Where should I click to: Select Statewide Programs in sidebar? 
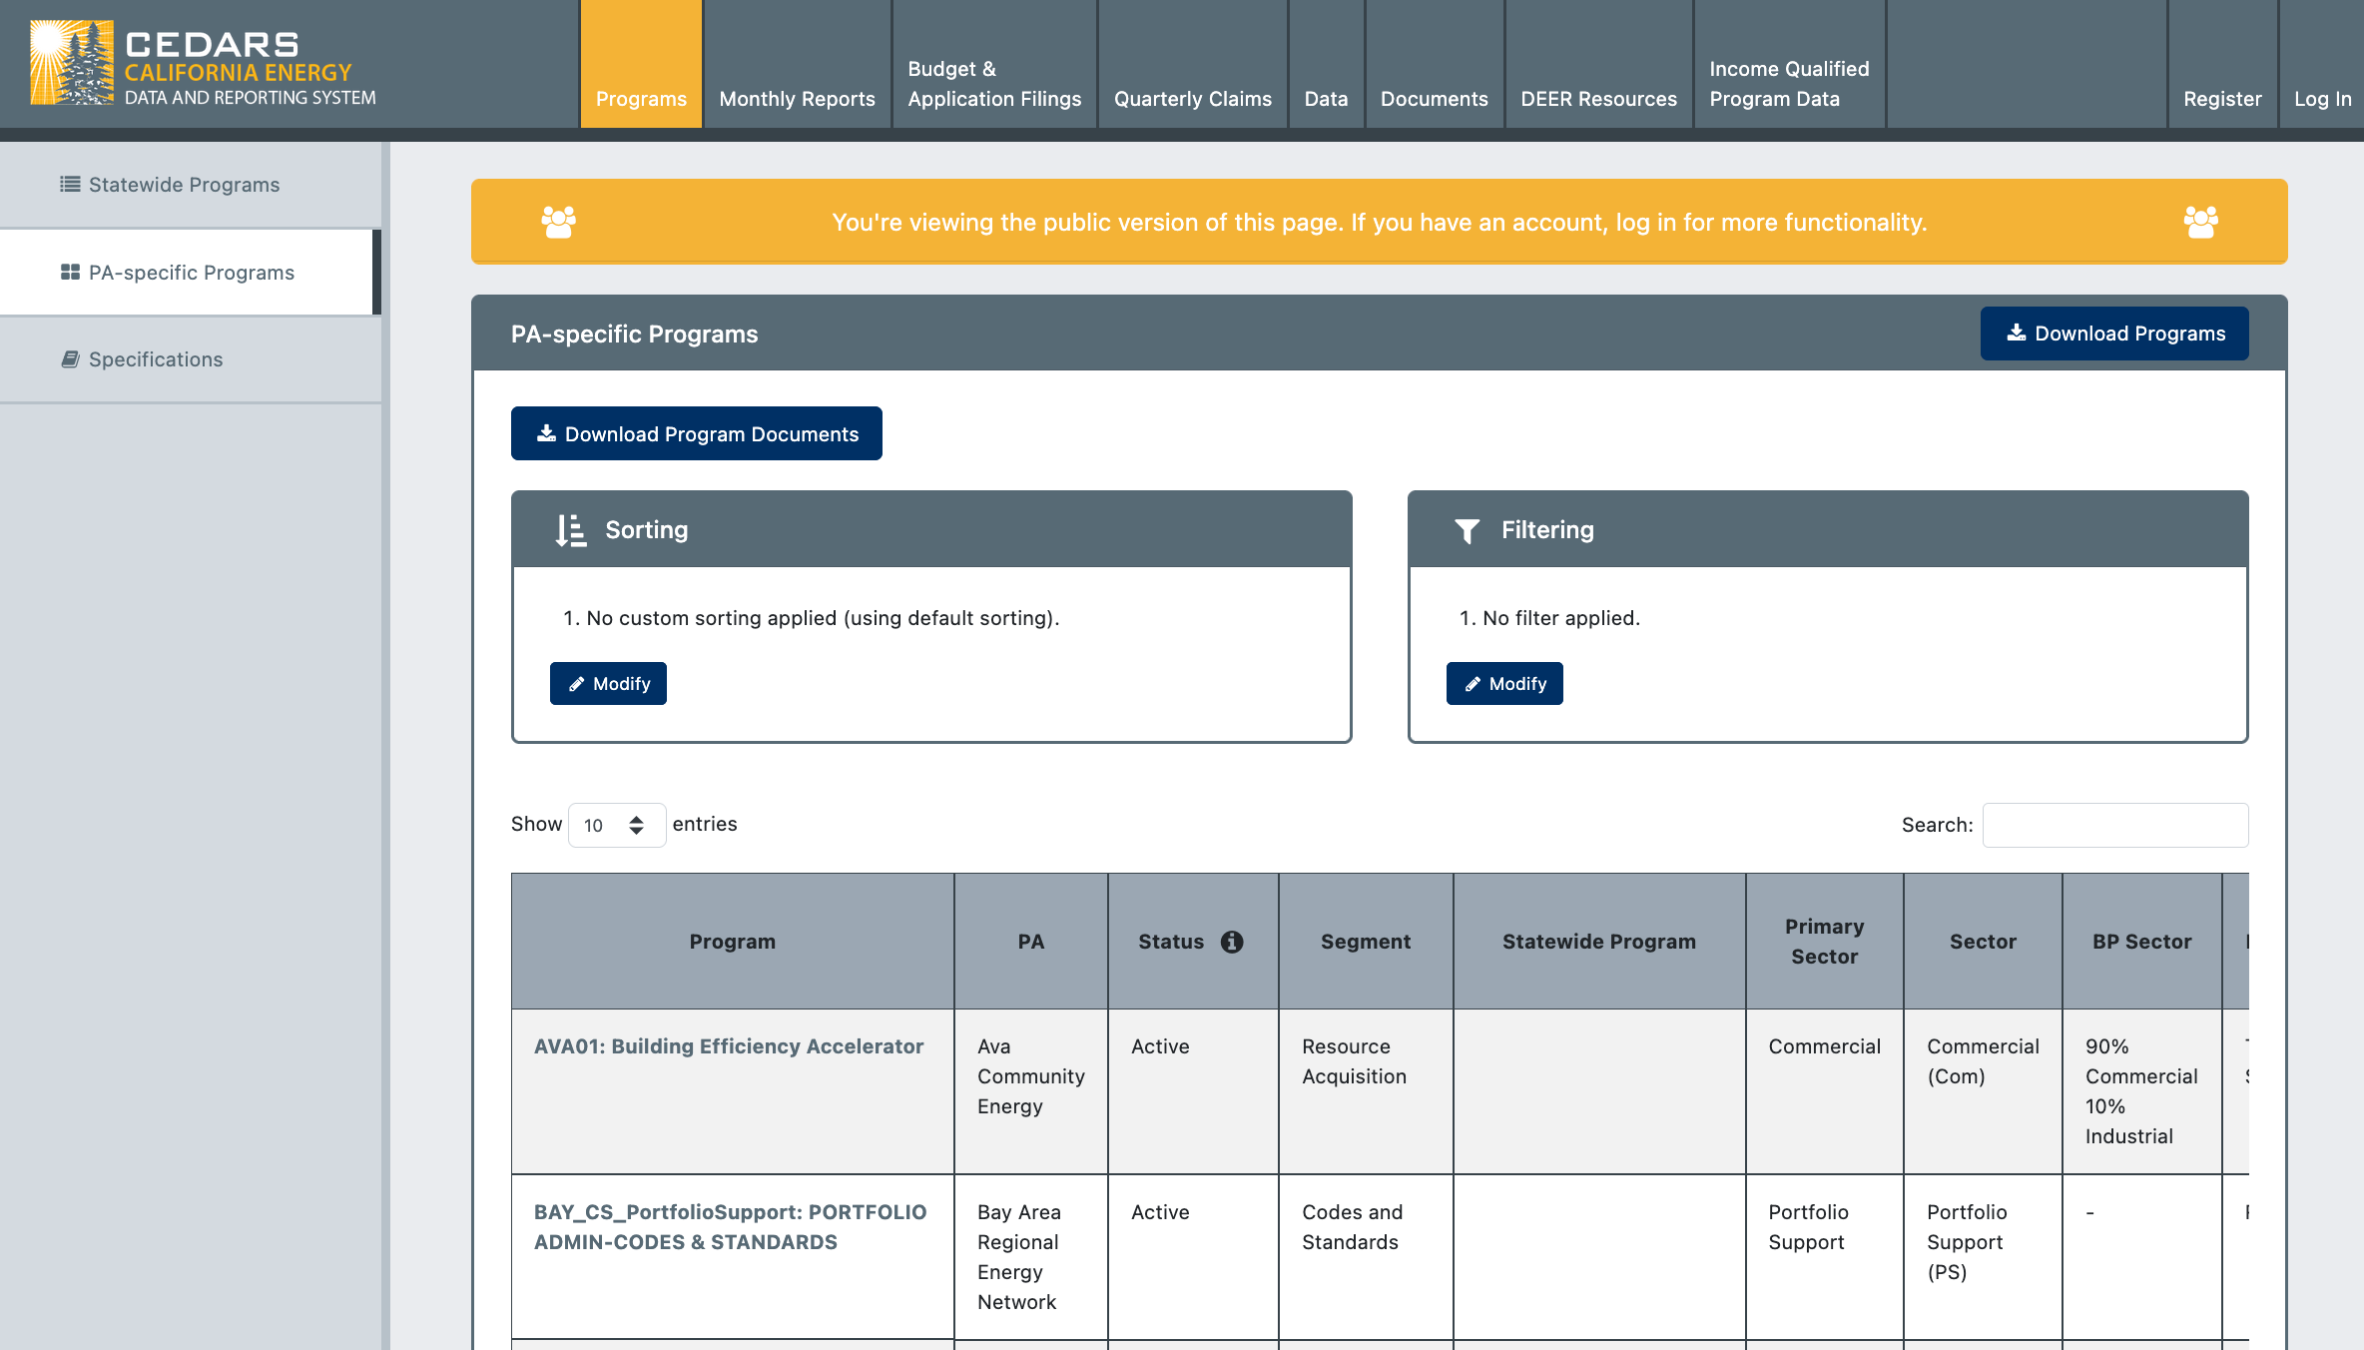tap(190, 185)
